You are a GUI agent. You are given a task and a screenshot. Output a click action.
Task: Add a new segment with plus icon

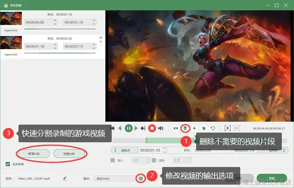[x=194, y=128]
